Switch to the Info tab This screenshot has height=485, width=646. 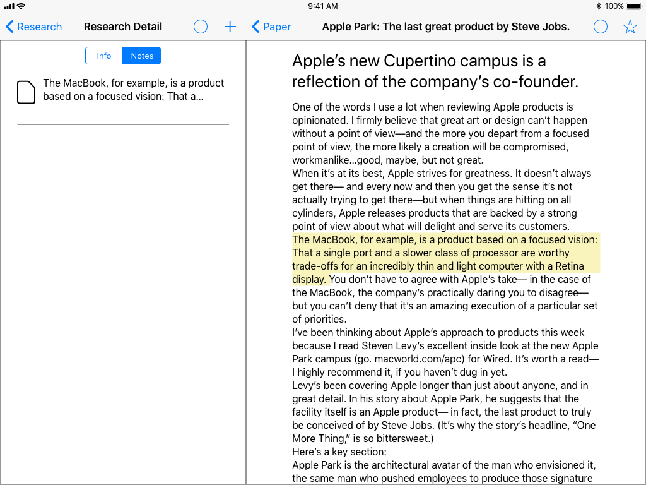pos(104,56)
